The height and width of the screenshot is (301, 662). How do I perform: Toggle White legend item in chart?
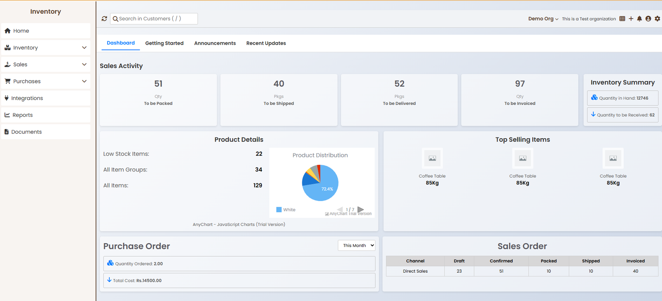286,210
